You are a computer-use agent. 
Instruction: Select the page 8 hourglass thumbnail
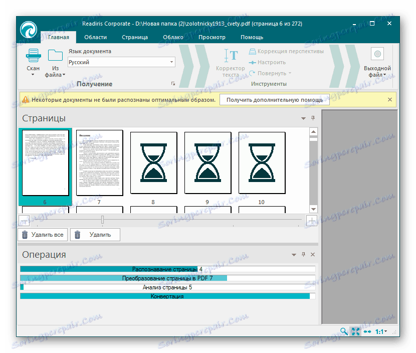[x=153, y=162]
